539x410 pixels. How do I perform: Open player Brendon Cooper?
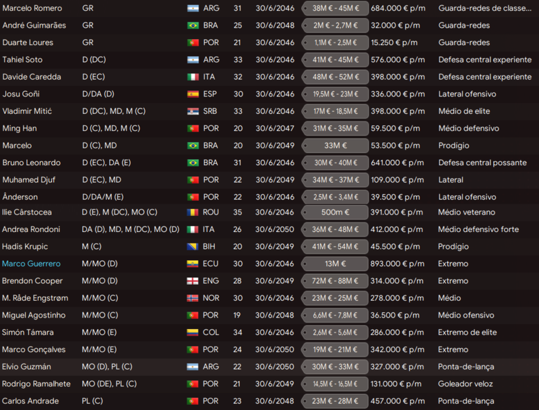pos(32,281)
